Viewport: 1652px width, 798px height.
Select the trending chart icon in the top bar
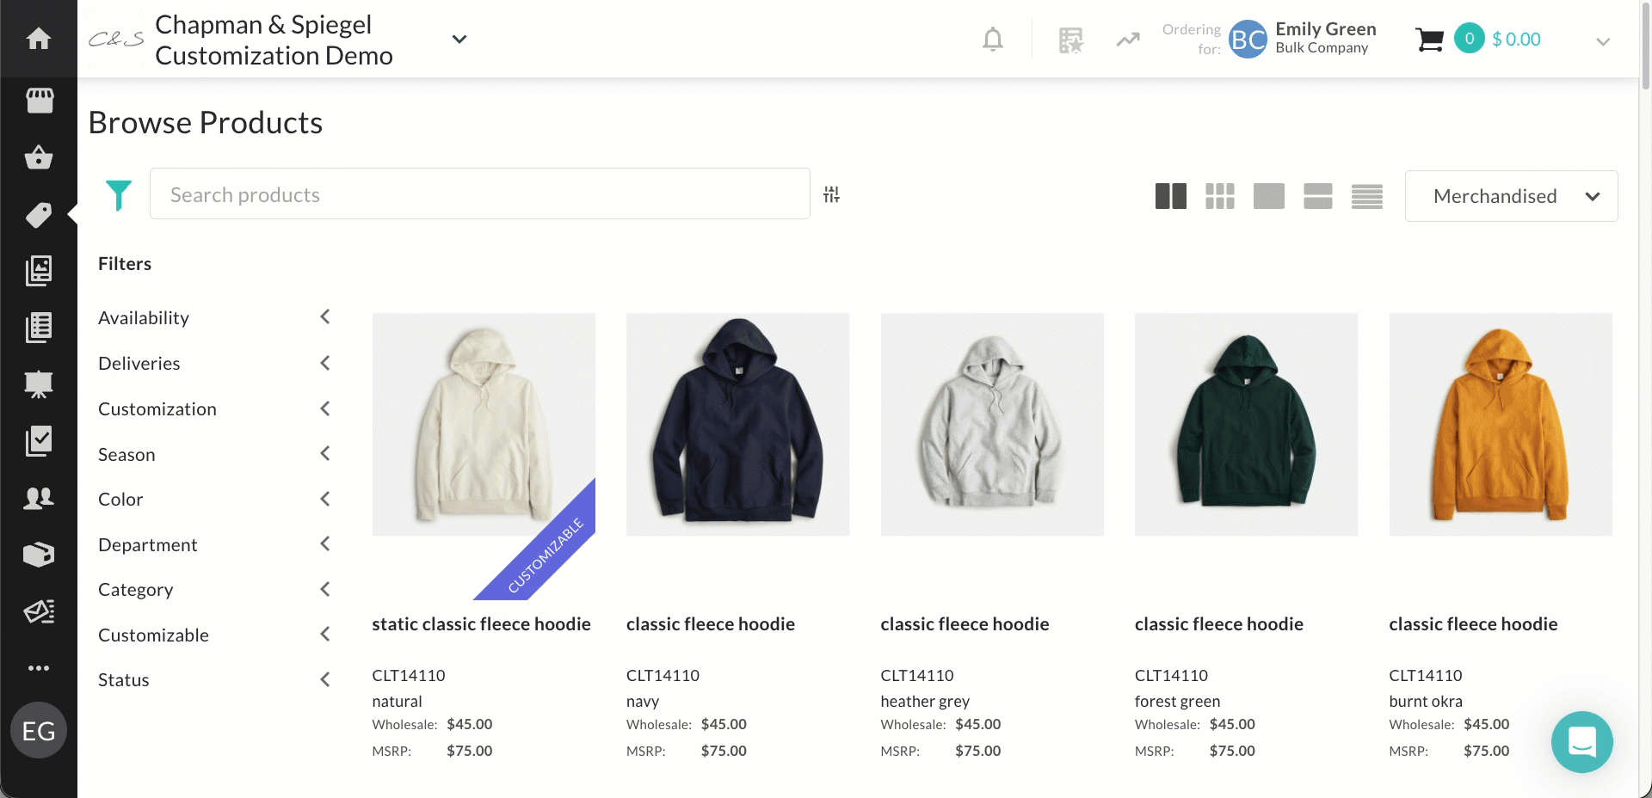1128,39
